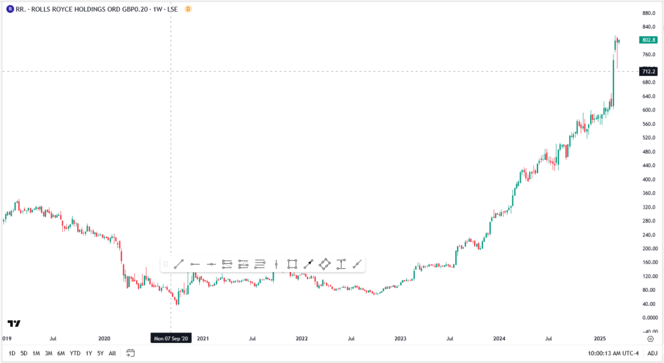Screen dimensions: 664x363
Task: Select the horizontal ray drawing tool
Action: tap(195, 264)
